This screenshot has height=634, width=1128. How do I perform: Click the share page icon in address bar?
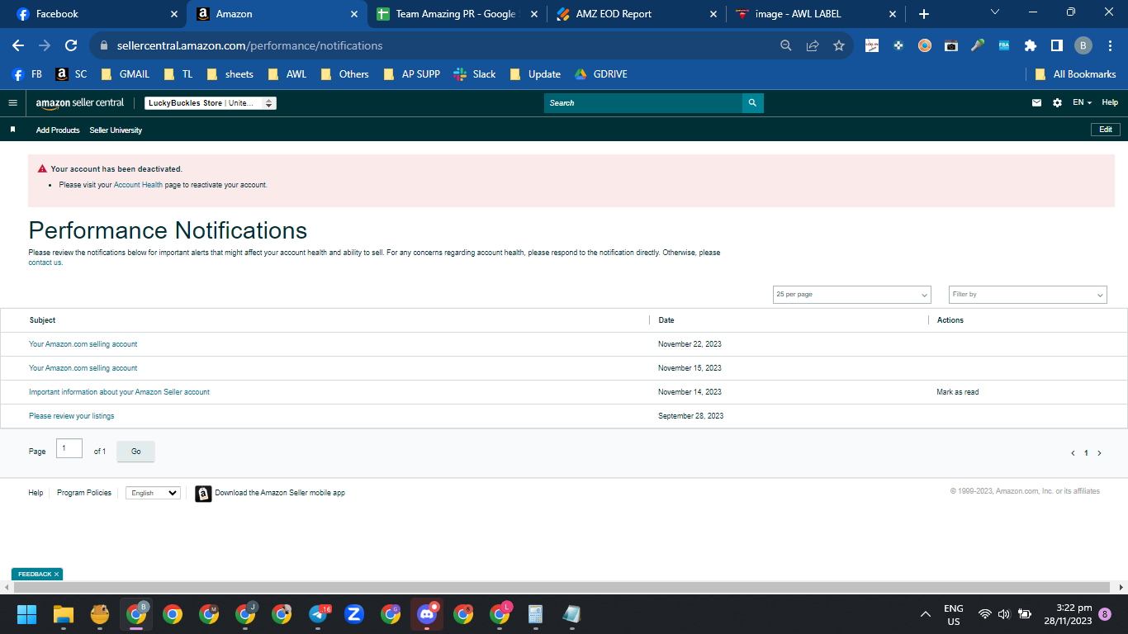click(x=813, y=45)
